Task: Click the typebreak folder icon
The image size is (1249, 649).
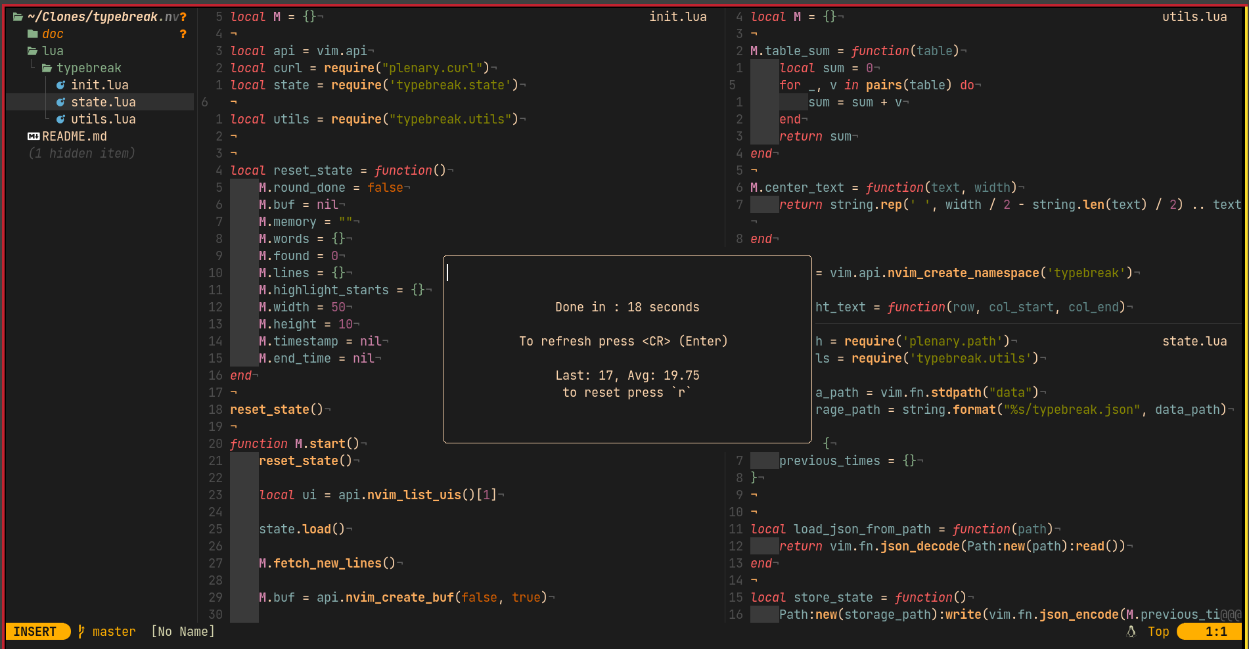Action: coord(47,68)
